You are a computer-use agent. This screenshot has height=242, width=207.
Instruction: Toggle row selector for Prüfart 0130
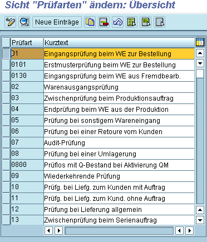pyautogui.click(x=6, y=76)
